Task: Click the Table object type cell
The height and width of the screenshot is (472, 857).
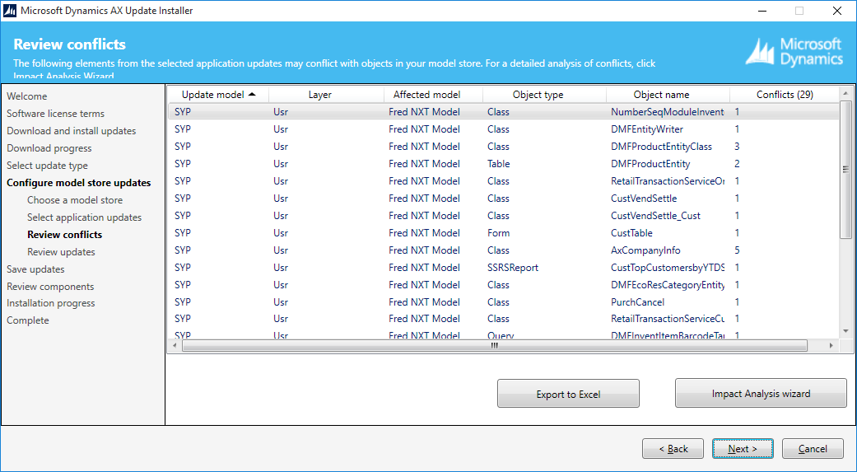Action: click(498, 164)
